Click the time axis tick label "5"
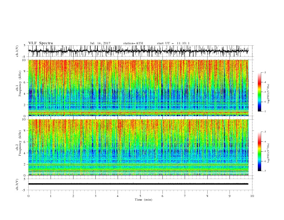284x220 pixels. coord(140,196)
